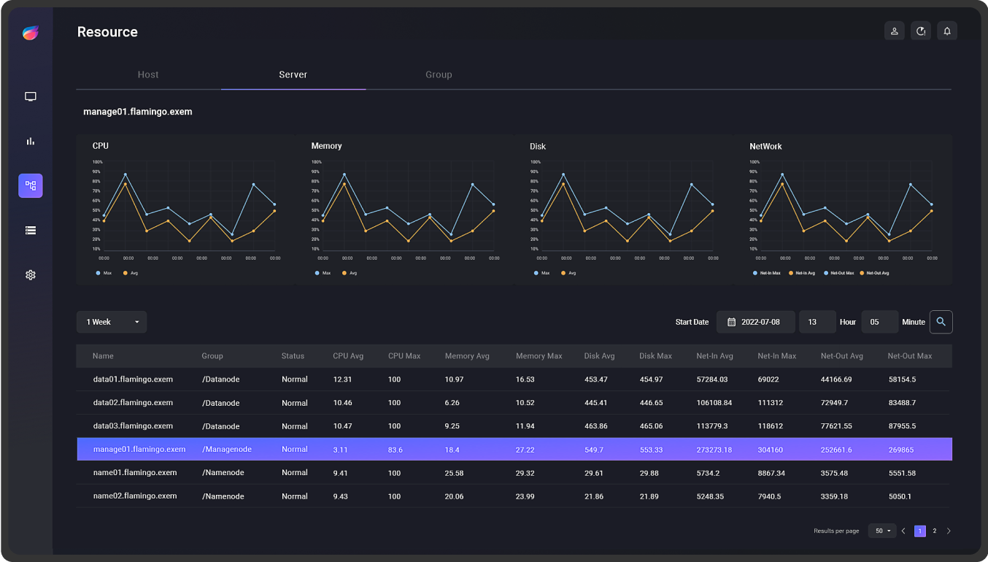Select the highlighted resource tree sidebar icon

[31, 185]
